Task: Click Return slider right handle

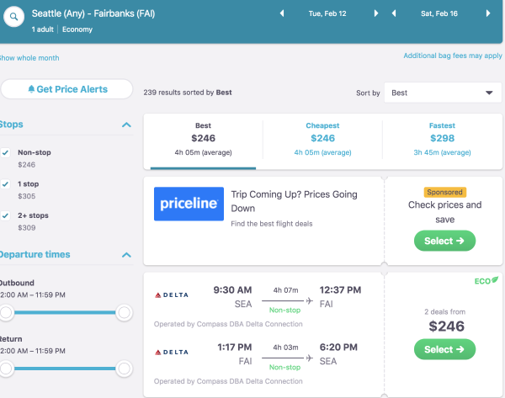Action: pos(124,369)
